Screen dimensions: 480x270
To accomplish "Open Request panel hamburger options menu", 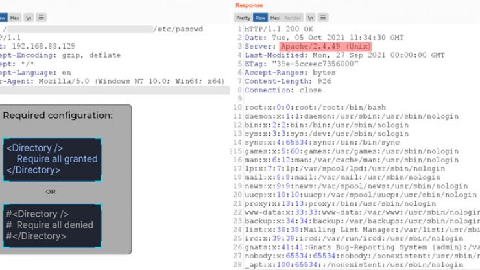I will coord(41,18).
